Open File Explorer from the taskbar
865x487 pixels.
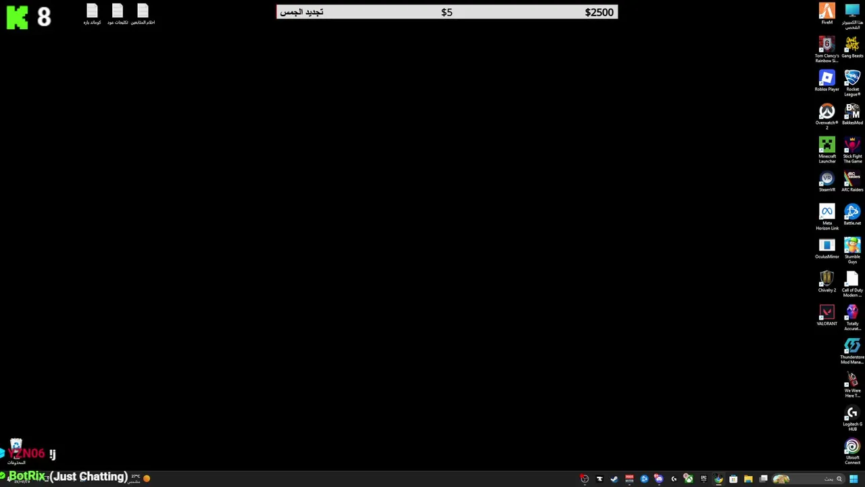[x=748, y=479]
